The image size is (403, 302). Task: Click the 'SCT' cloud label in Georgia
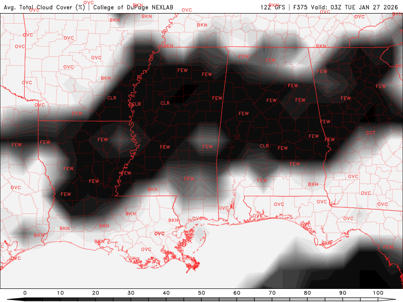click(371, 133)
